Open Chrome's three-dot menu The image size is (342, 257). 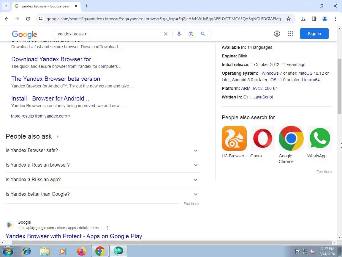click(335, 19)
